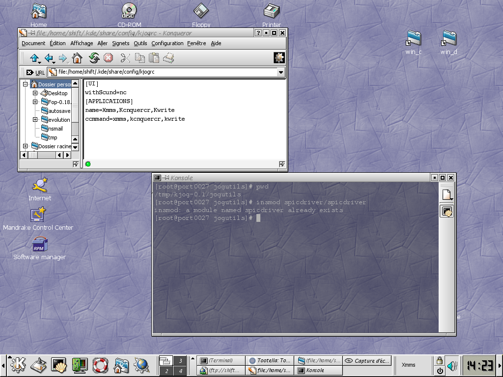
Task: Toggle link checkbox in the file view pane
Action: click(x=282, y=164)
